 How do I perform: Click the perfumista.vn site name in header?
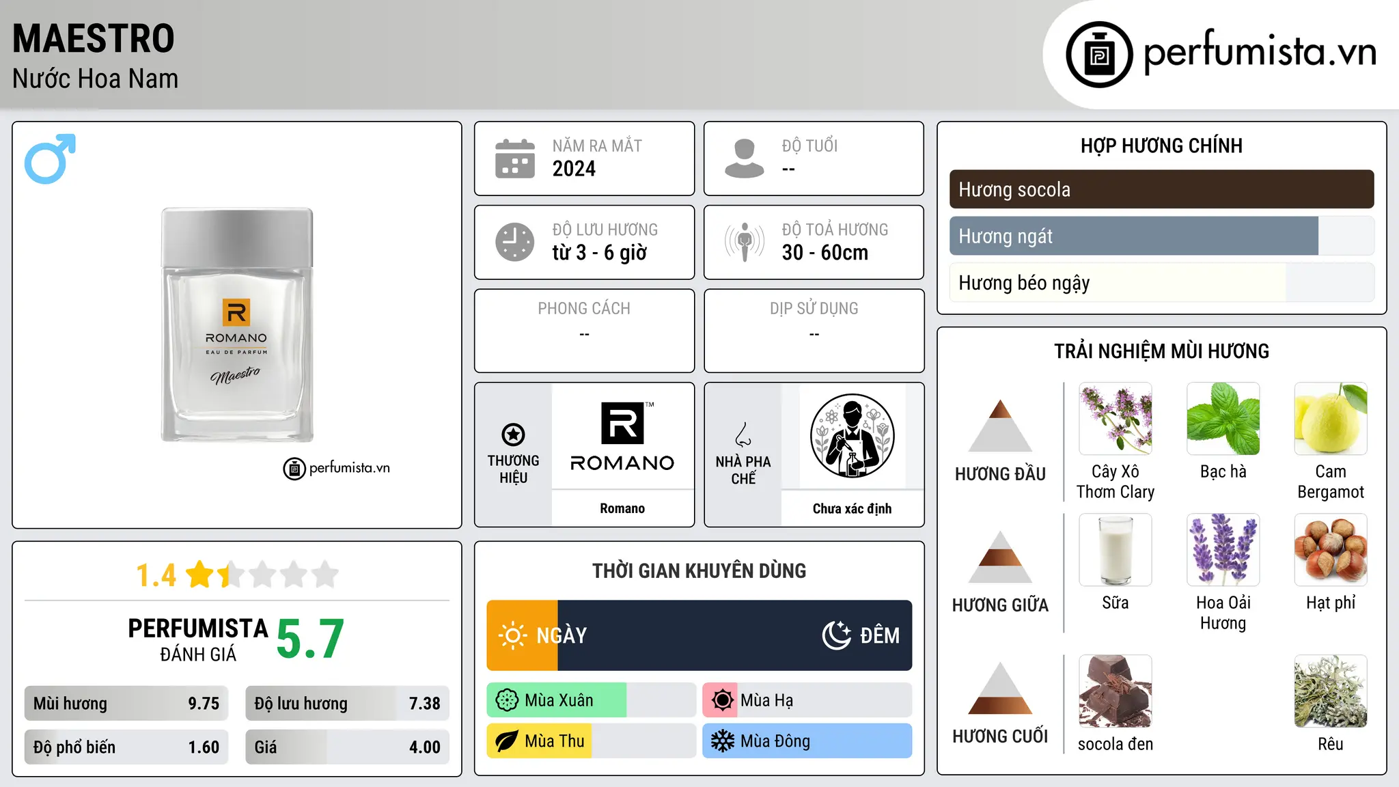point(1260,52)
